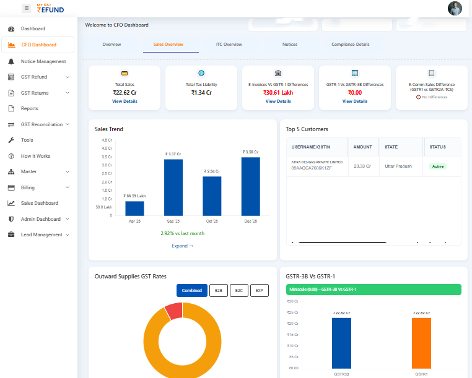Expand the Admin Dashboard chevron

(68, 219)
